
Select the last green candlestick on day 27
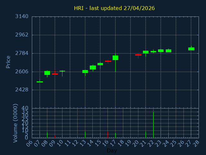pos(191,49)
